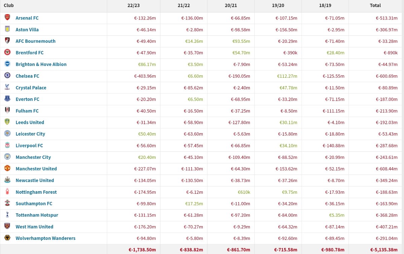The width and height of the screenshot is (404, 254).
Task: Open the Everton FC club link
Action: coord(27,99)
